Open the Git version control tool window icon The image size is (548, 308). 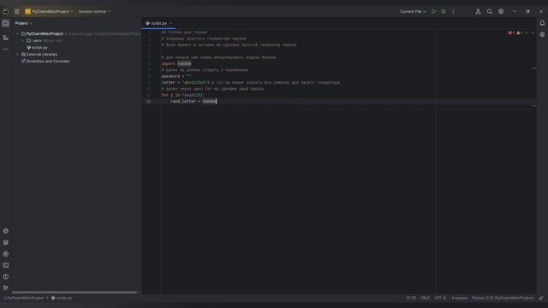6,287
